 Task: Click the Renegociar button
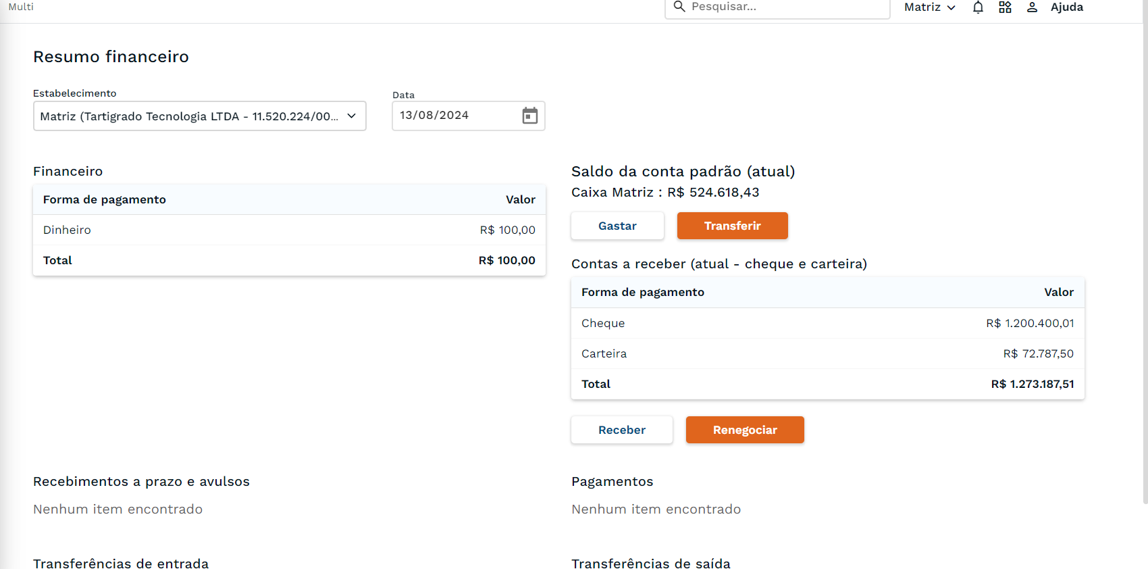pos(745,430)
